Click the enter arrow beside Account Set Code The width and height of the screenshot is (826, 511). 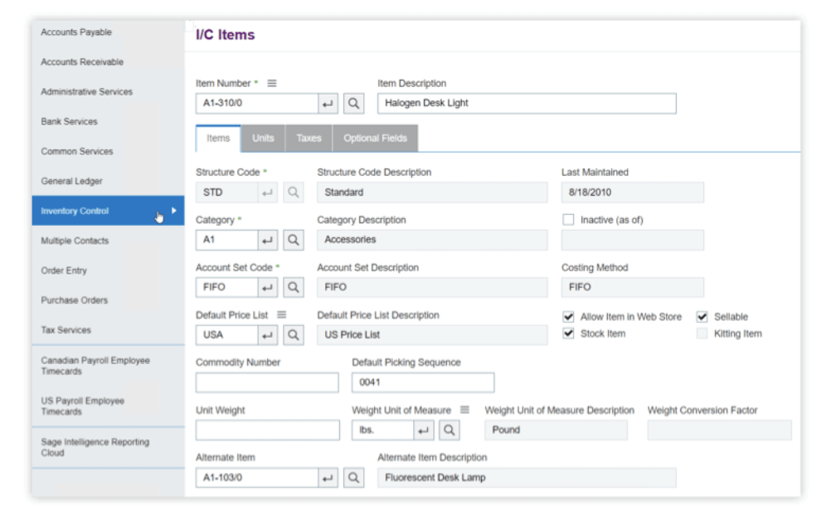268,288
